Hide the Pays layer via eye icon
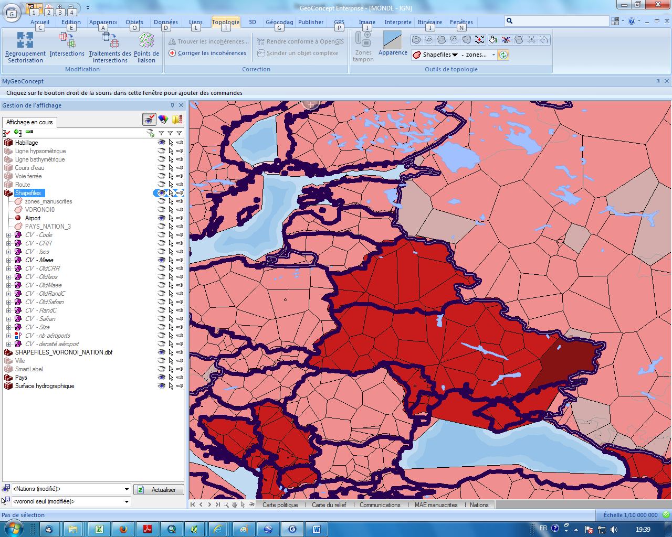The height and width of the screenshot is (537, 672). (x=162, y=378)
